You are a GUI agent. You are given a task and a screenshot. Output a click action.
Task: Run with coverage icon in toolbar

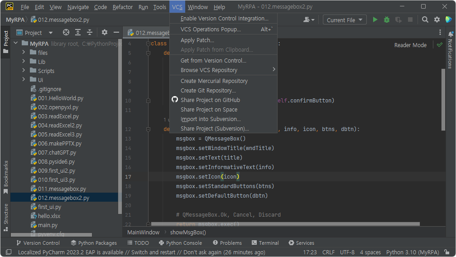(398, 20)
